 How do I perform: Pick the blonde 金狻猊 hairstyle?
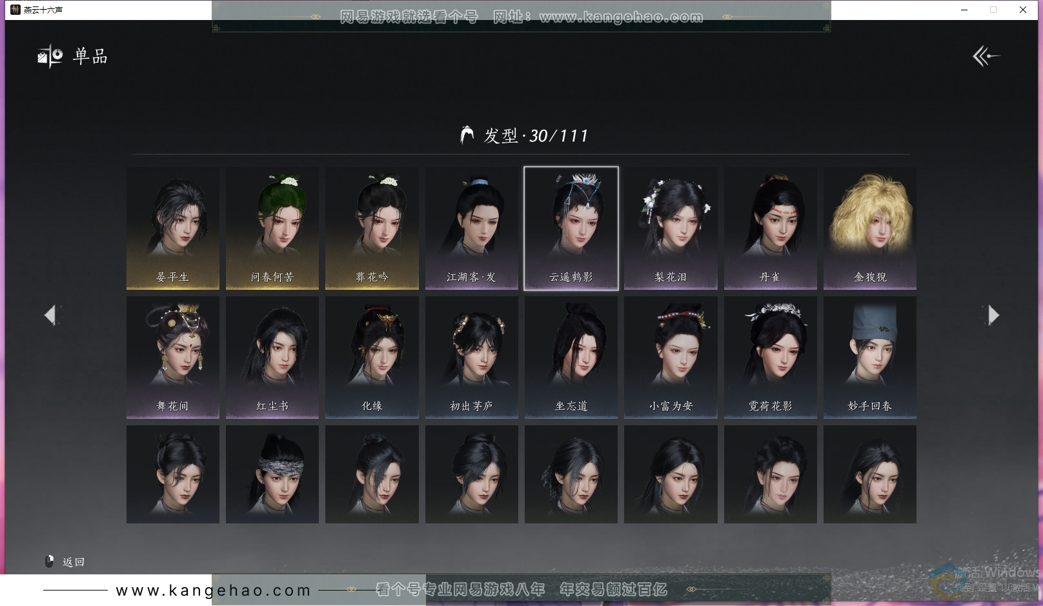tap(870, 228)
